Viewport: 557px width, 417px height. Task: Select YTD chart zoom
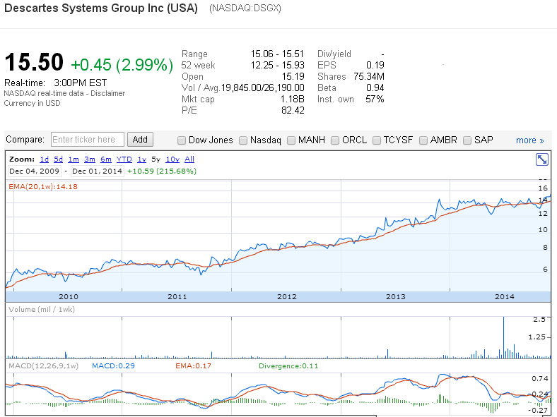pos(124,159)
